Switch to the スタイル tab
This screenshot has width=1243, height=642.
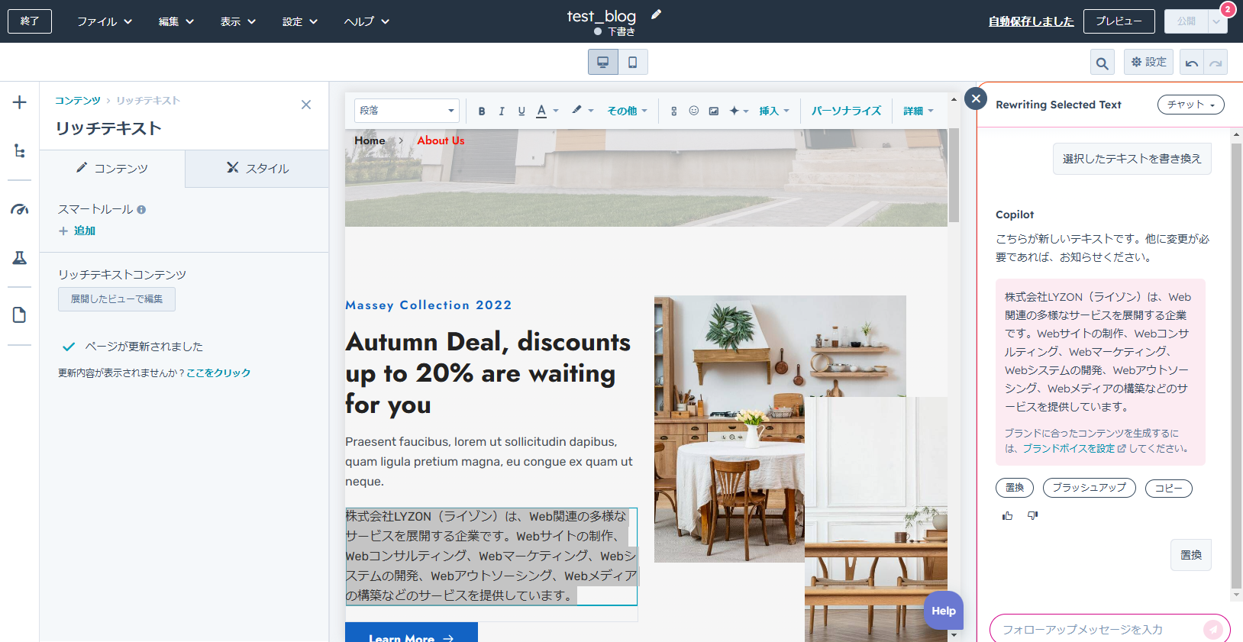pyautogui.click(x=257, y=169)
